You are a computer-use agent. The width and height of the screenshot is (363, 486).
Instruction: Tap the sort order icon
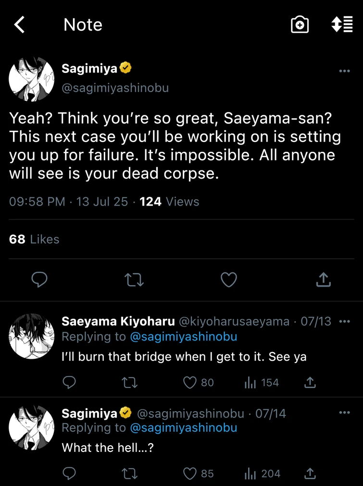pos(342,24)
